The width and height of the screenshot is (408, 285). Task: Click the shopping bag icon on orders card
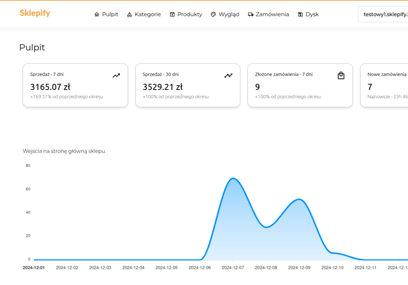pyautogui.click(x=341, y=75)
